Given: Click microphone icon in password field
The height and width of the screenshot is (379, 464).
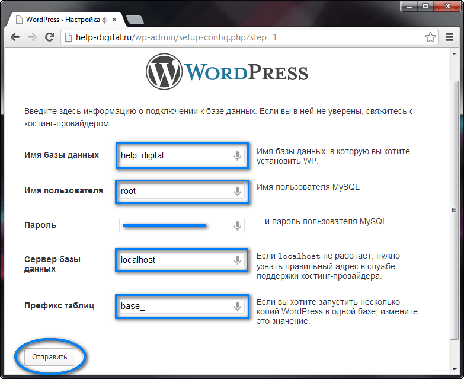Looking at the screenshot, I should coord(237,226).
